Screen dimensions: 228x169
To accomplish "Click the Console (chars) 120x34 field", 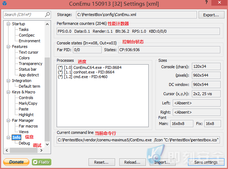I will (x=206, y=67).
